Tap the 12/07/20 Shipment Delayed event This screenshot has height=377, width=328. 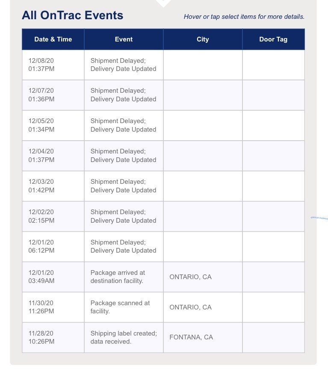pos(123,95)
